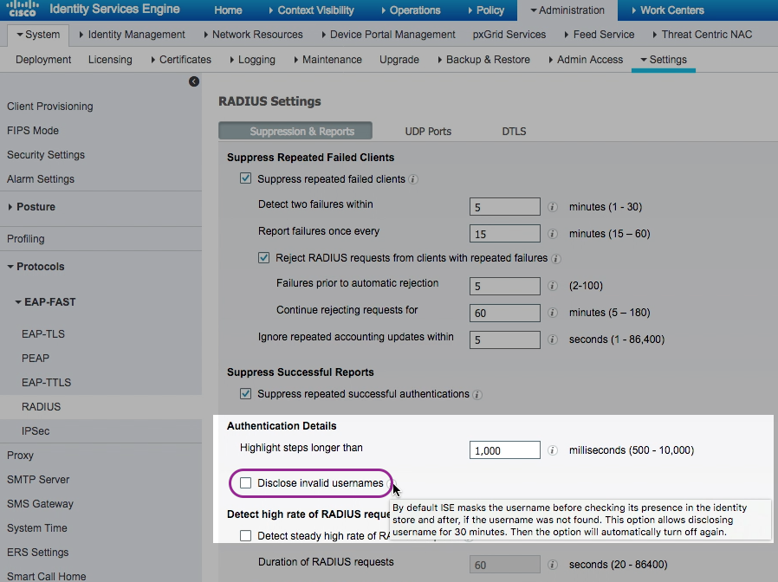Open the Operations menu

coord(411,10)
